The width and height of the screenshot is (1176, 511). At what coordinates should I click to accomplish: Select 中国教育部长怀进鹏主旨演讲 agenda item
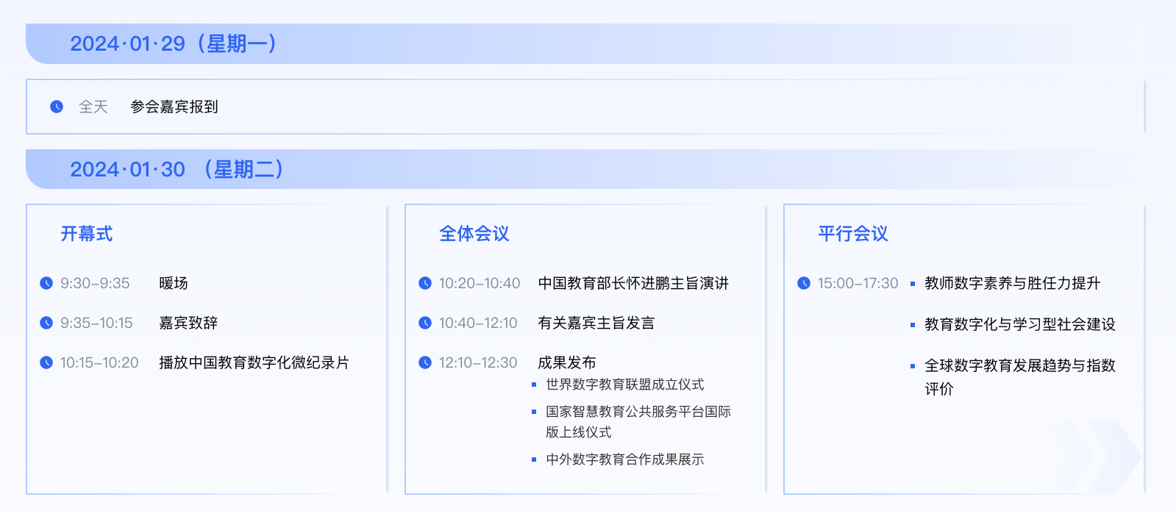coord(633,283)
